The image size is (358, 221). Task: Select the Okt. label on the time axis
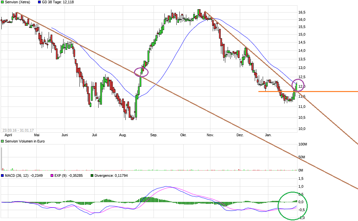coord(184,135)
